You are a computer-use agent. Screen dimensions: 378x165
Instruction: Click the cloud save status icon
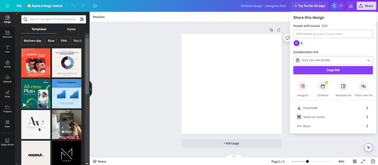pyautogui.click(x=95, y=6)
